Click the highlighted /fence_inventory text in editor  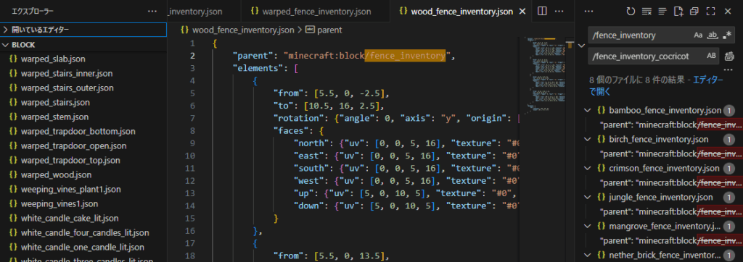pos(405,56)
